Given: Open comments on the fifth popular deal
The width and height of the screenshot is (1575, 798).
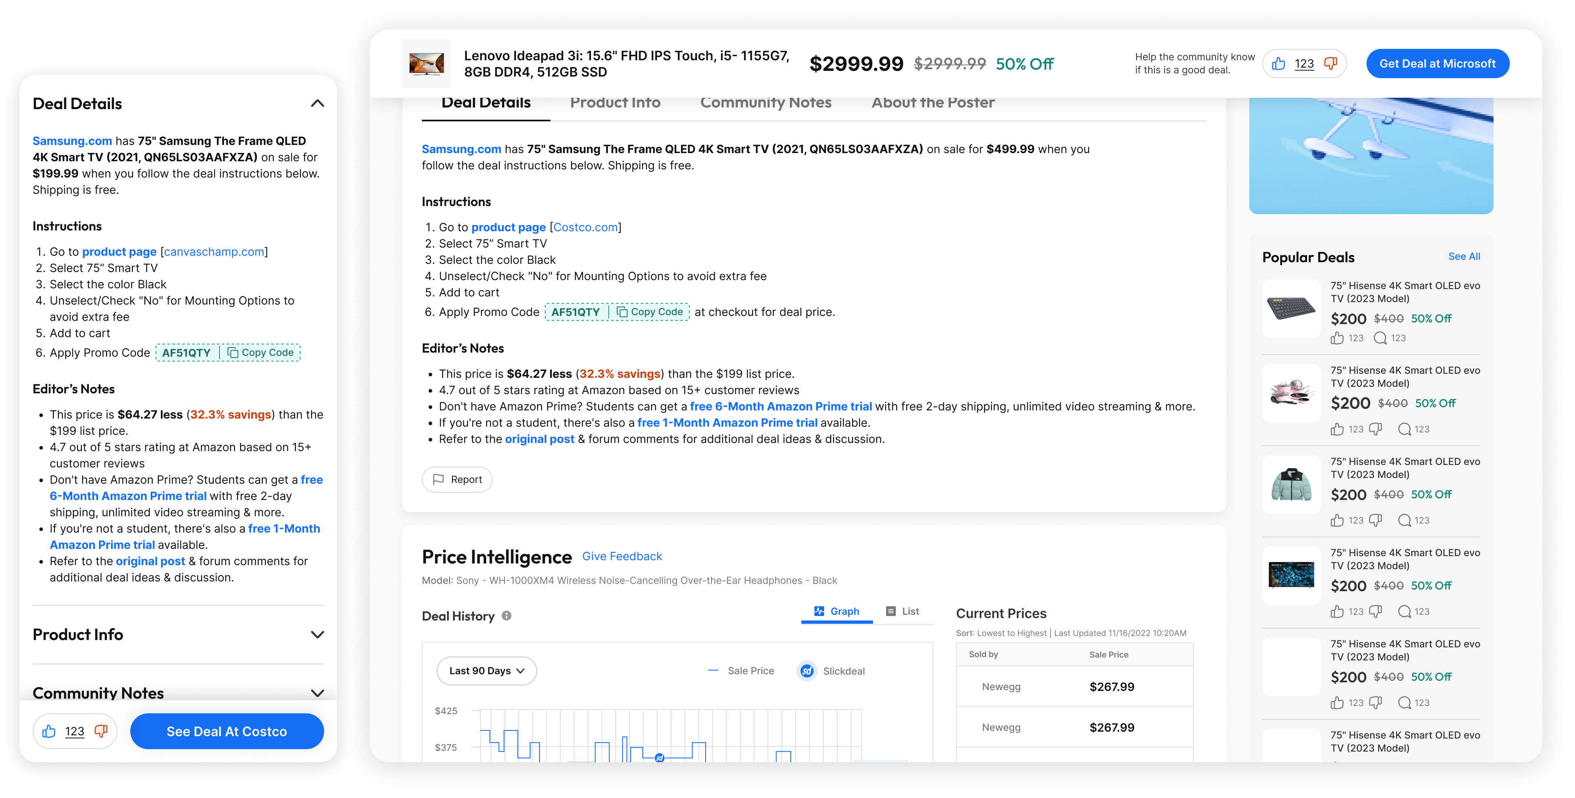Looking at the screenshot, I should tap(1404, 703).
